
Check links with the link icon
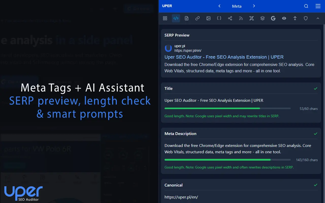coord(198,18)
